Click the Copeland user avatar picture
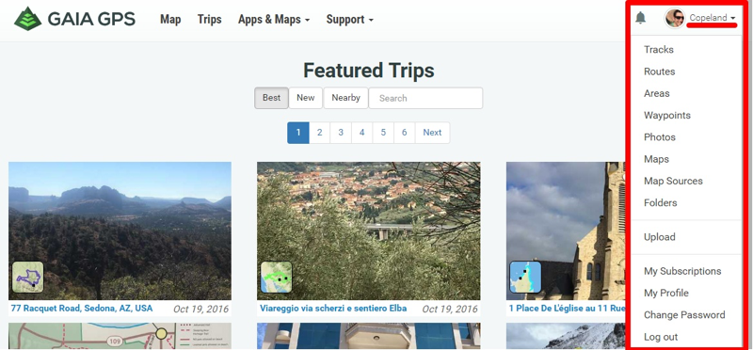Viewport: 753px width, 350px height. pos(674,18)
